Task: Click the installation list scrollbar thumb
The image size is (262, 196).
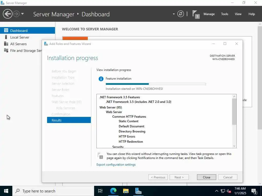Action: 234,112
